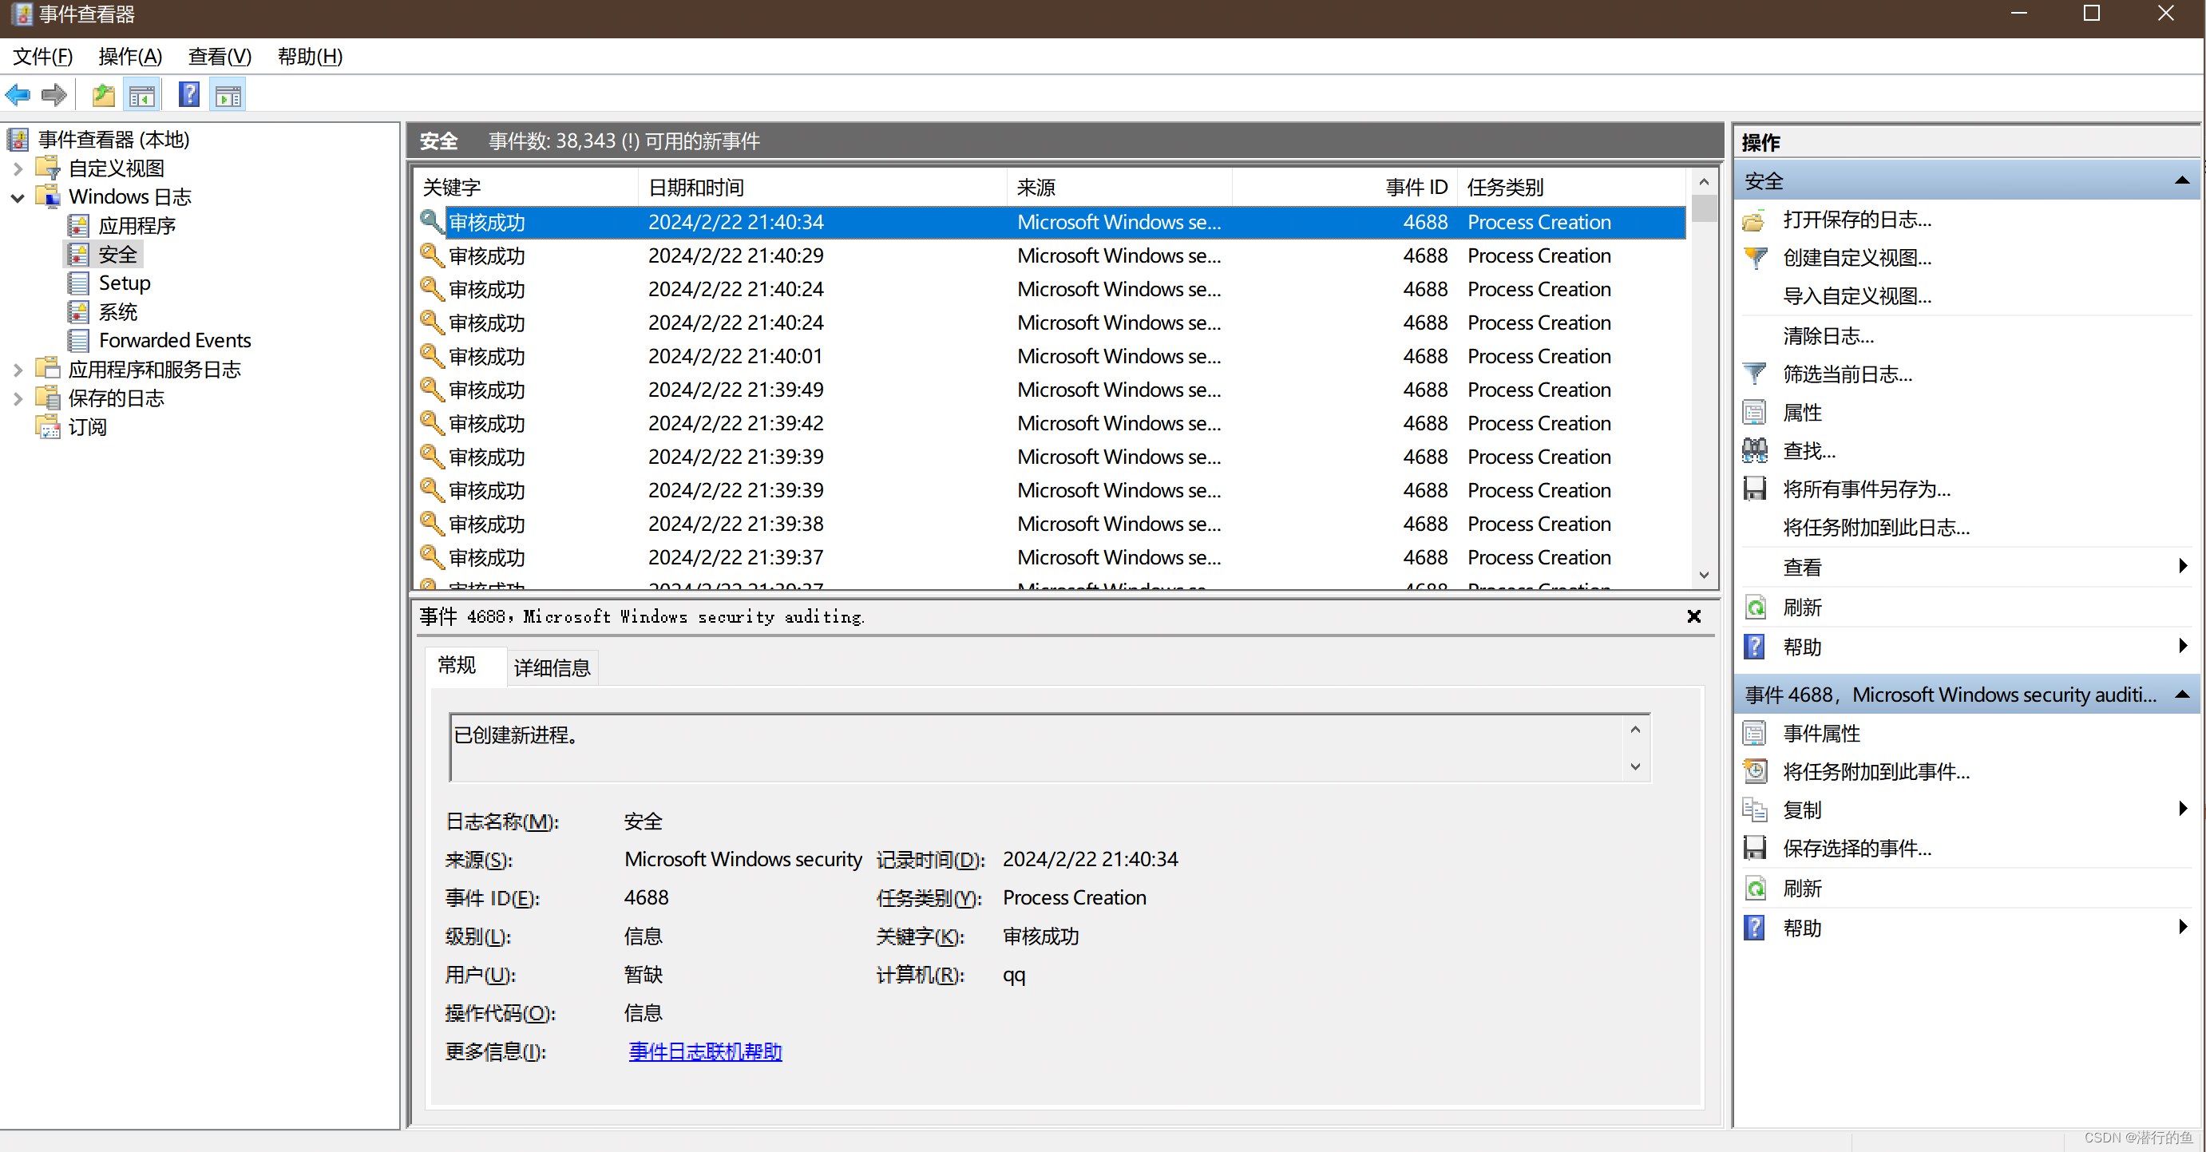
Task: Sort events by the 事件 ID column header
Action: [1416, 188]
